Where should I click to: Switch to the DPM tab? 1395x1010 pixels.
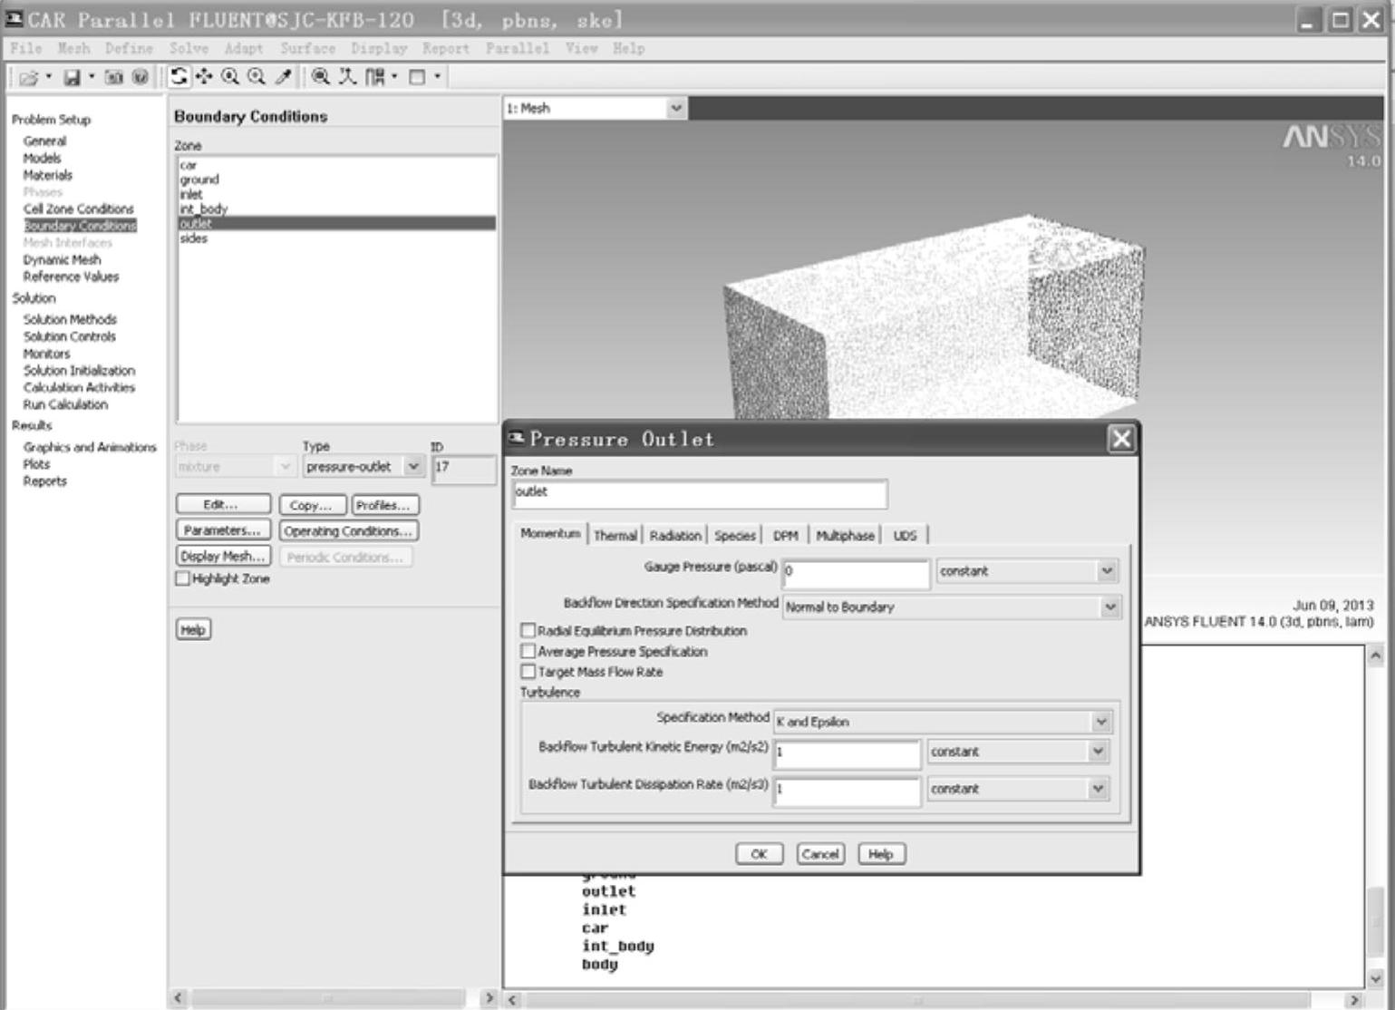coord(785,536)
